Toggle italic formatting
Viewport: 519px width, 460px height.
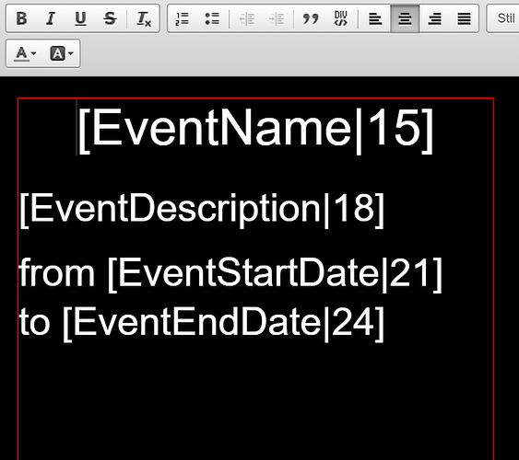(x=51, y=18)
